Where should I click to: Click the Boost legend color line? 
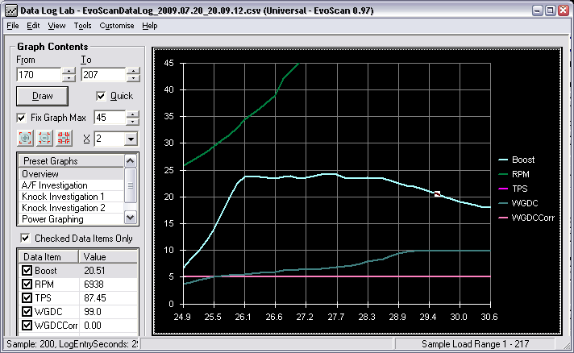(x=503, y=160)
